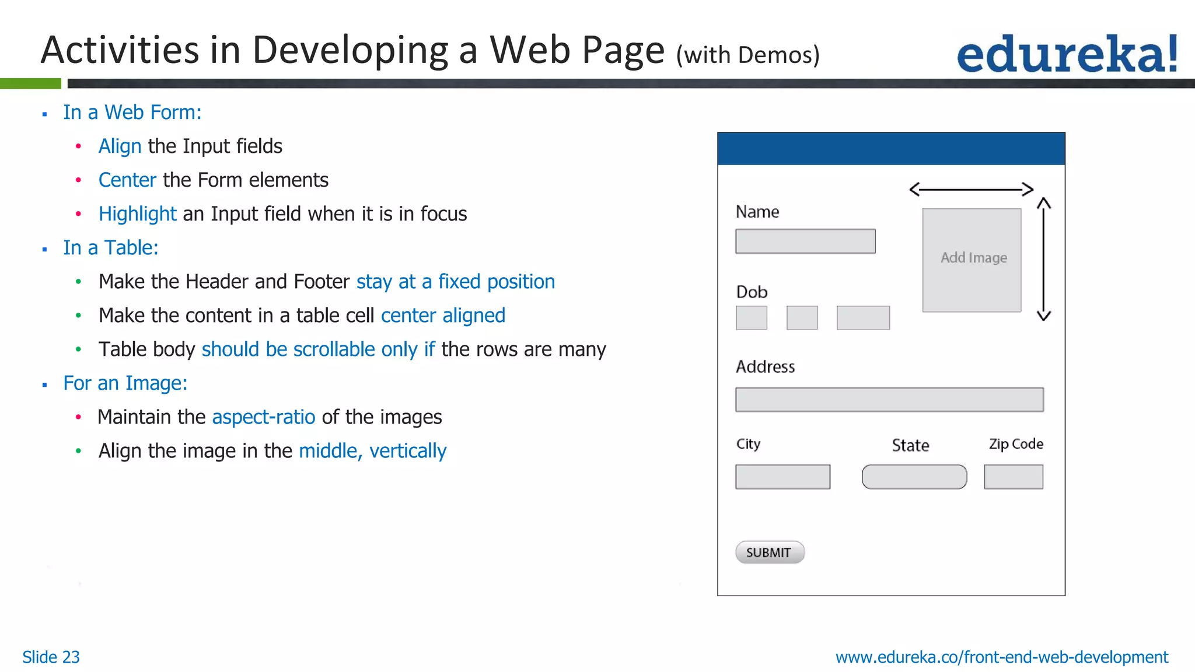Click the SUBMIT button
This screenshot has height=672, width=1195.
point(770,552)
